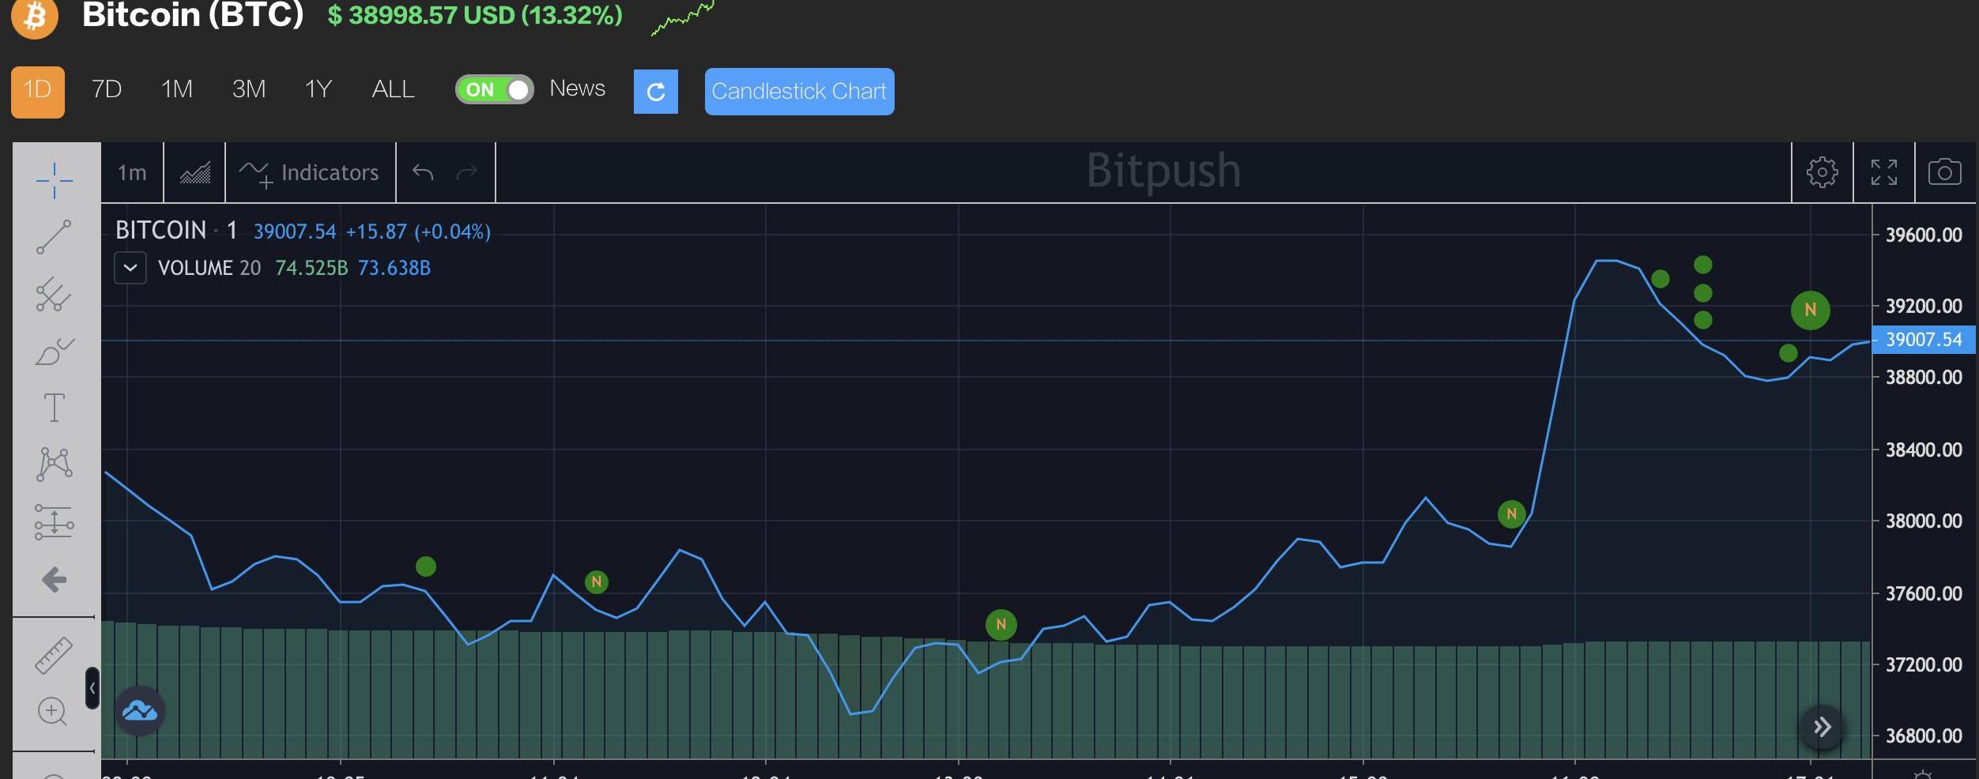
Task: Toggle the News switch off
Action: click(x=495, y=89)
